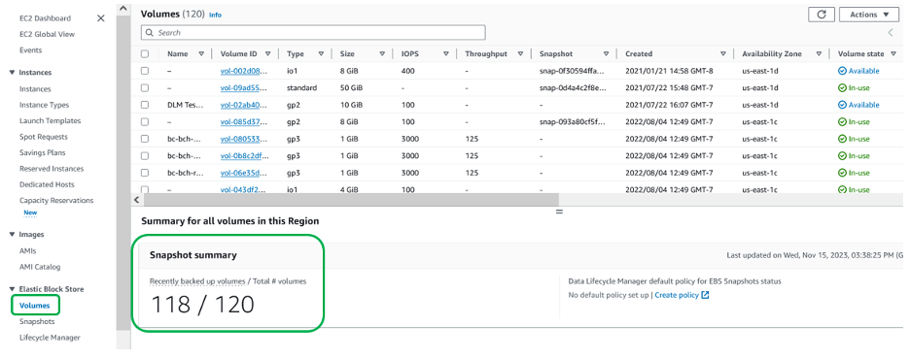This screenshot has height=359, width=910.
Task: Open Snapshots in sidebar
Action: tap(37, 321)
